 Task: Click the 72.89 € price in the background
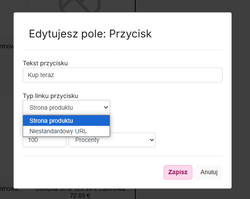pos(80,196)
